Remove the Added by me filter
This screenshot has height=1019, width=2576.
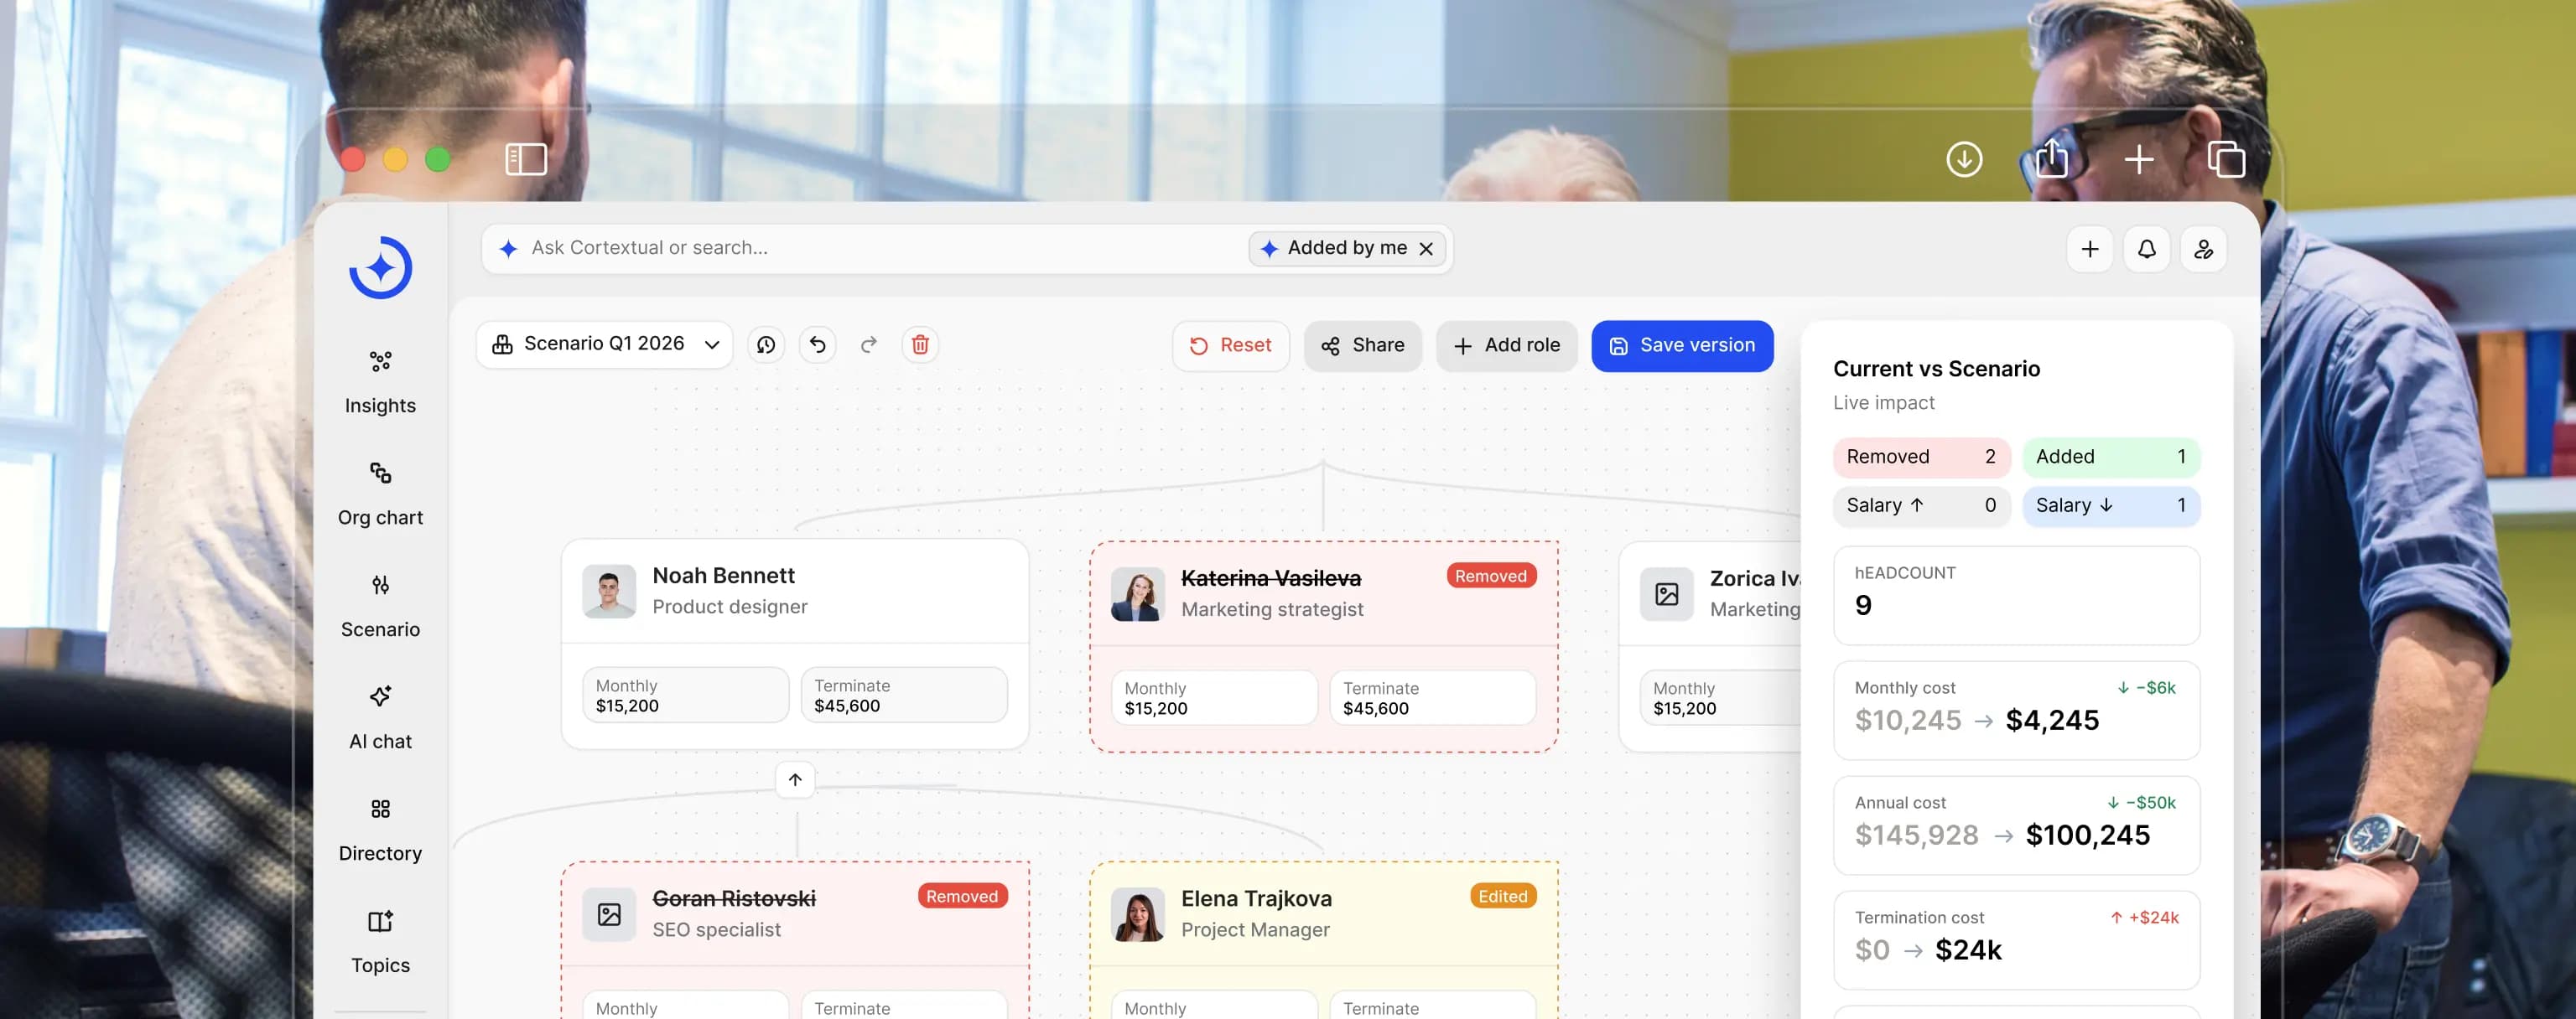click(1426, 249)
